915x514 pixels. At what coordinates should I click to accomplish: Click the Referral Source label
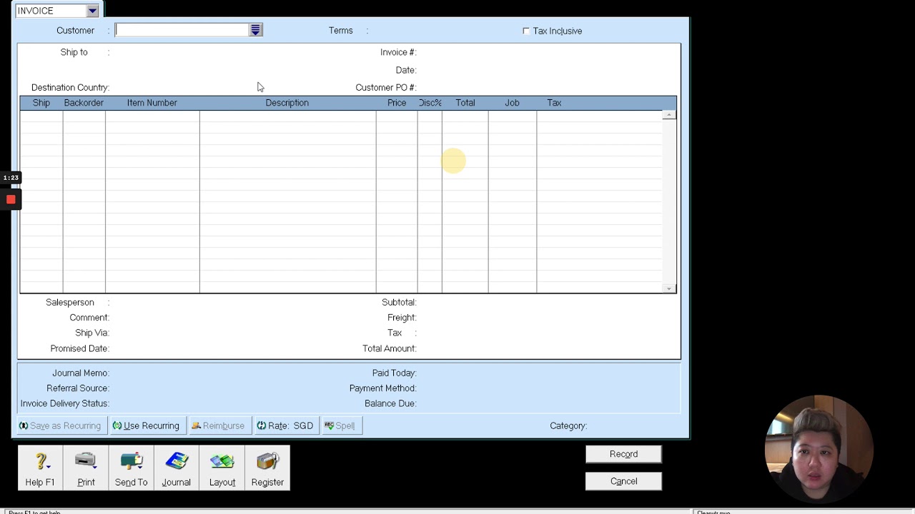(78, 388)
